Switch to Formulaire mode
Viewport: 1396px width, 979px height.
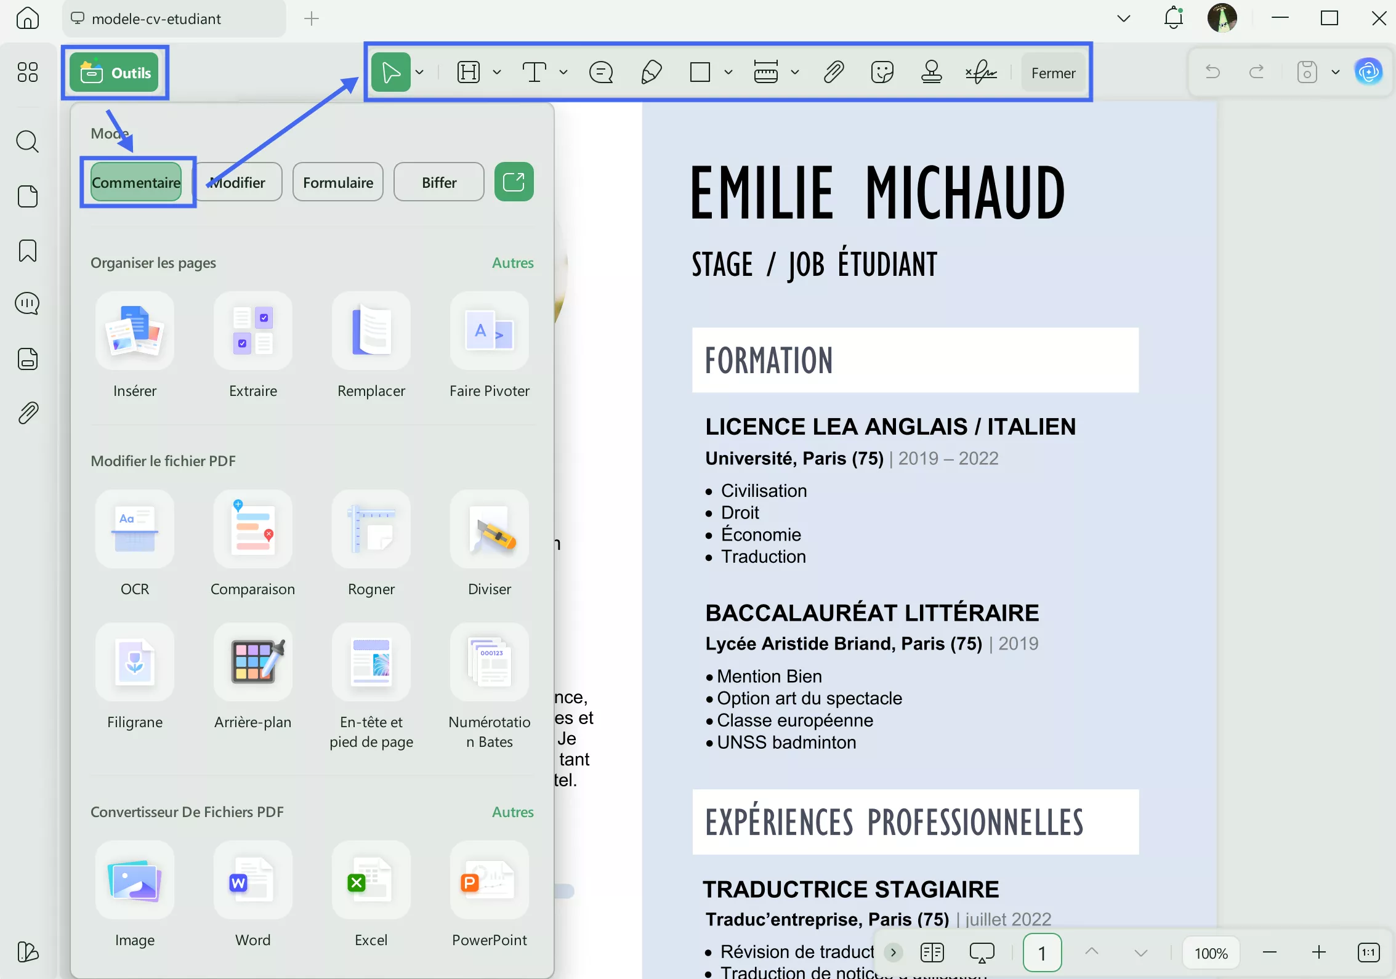pyautogui.click(x=337, y=182)
